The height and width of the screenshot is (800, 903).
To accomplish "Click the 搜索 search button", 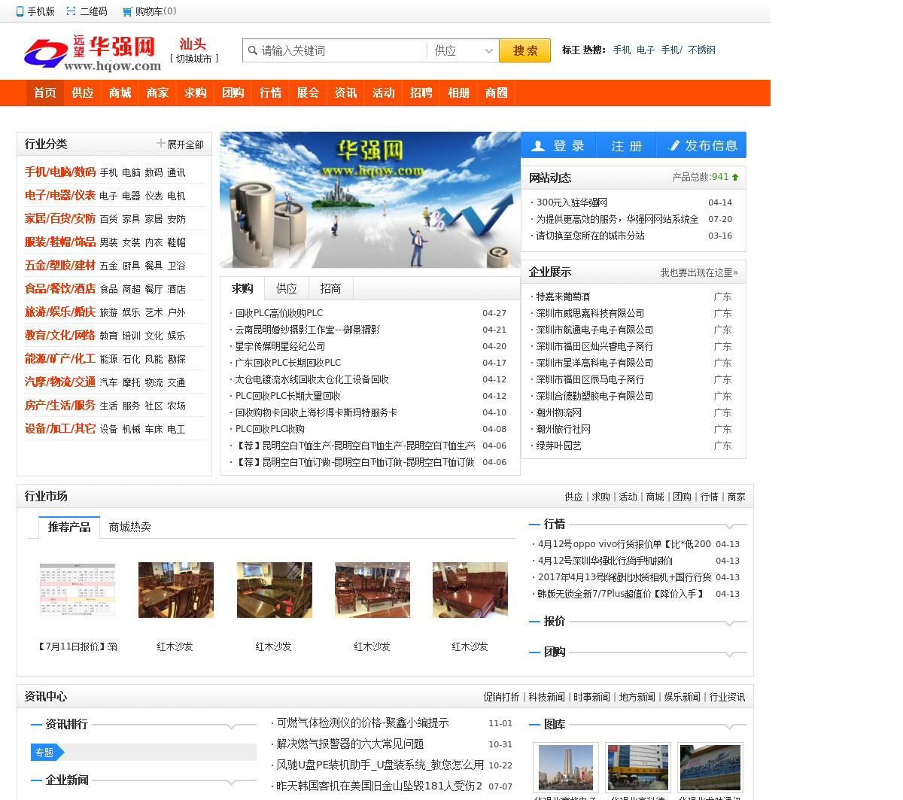I will [524, 50].
